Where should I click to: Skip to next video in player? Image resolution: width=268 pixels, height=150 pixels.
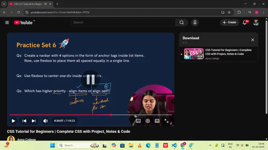click(x=33, y=121)
